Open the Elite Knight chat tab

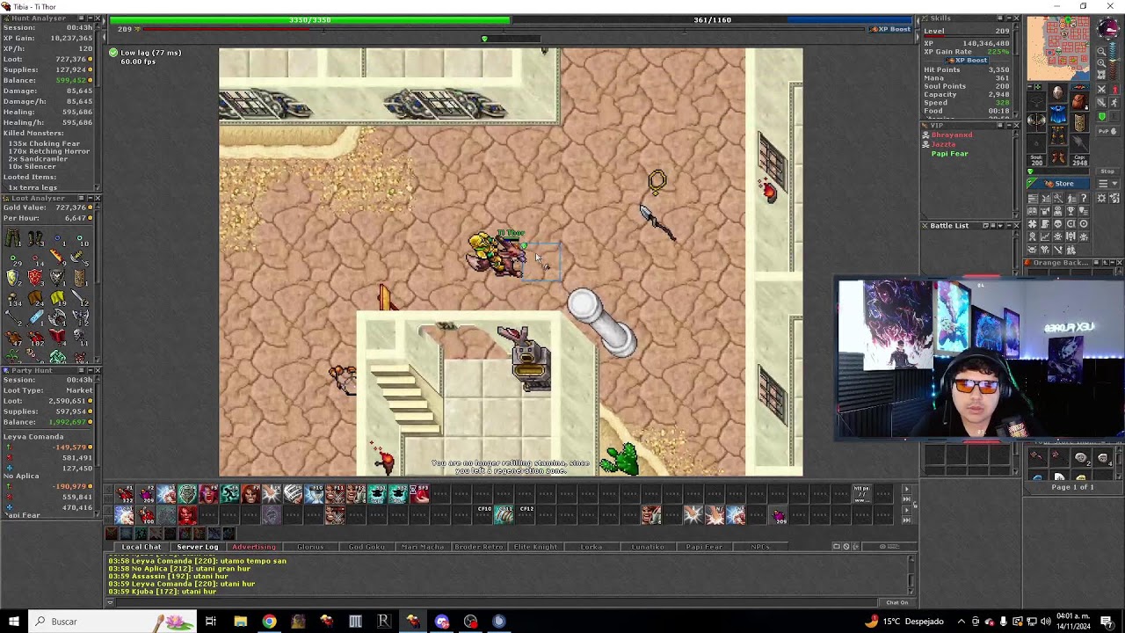(x=535, y=547)
